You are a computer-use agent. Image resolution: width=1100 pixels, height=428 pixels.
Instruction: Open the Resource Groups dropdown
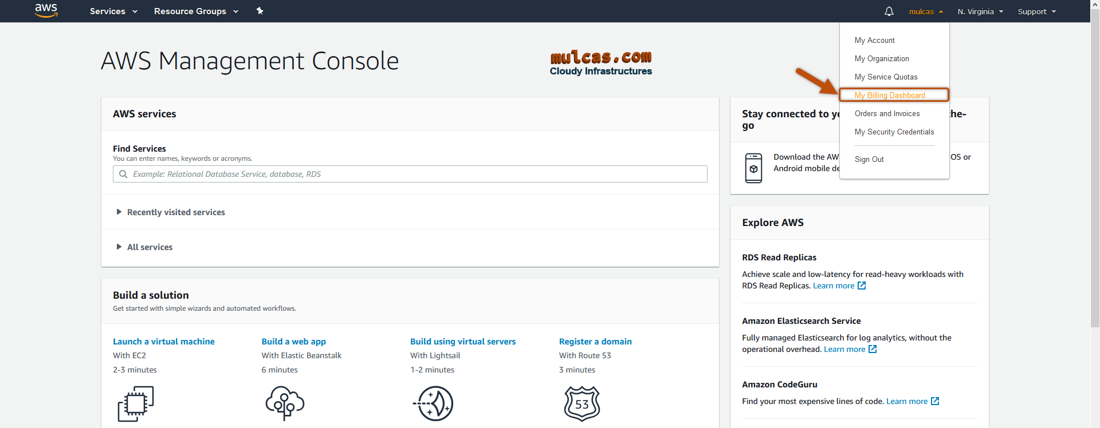pyautogui.click(x=196, y=11)
